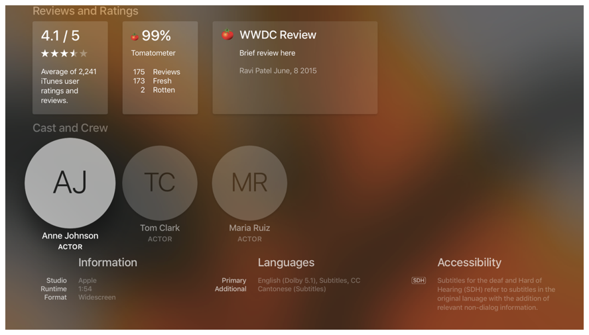Click the star rating row
The height and width of the screenshot is (335, 589).
pyautogui.click(x=64, y=54)
